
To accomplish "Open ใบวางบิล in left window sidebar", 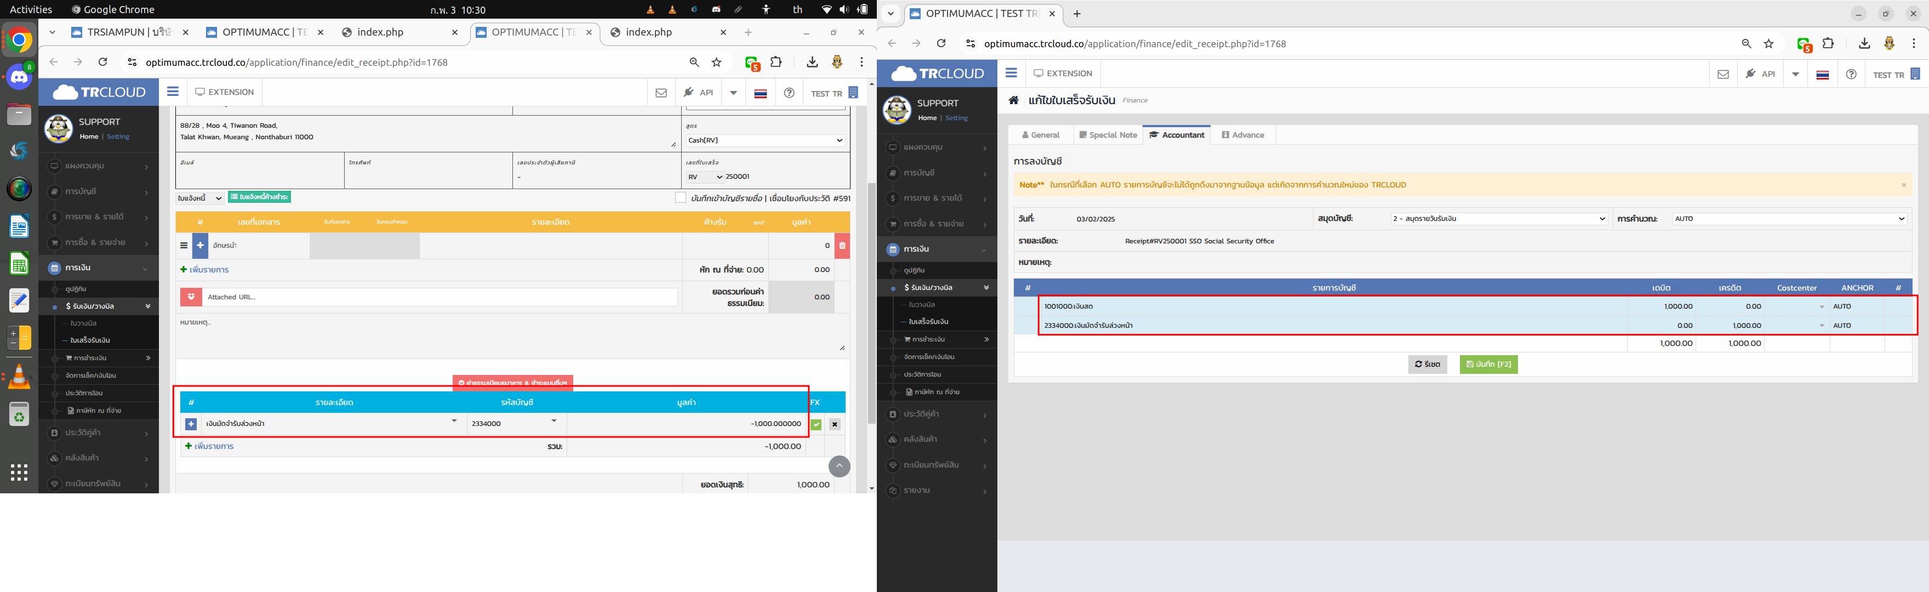I will [84, 323].
